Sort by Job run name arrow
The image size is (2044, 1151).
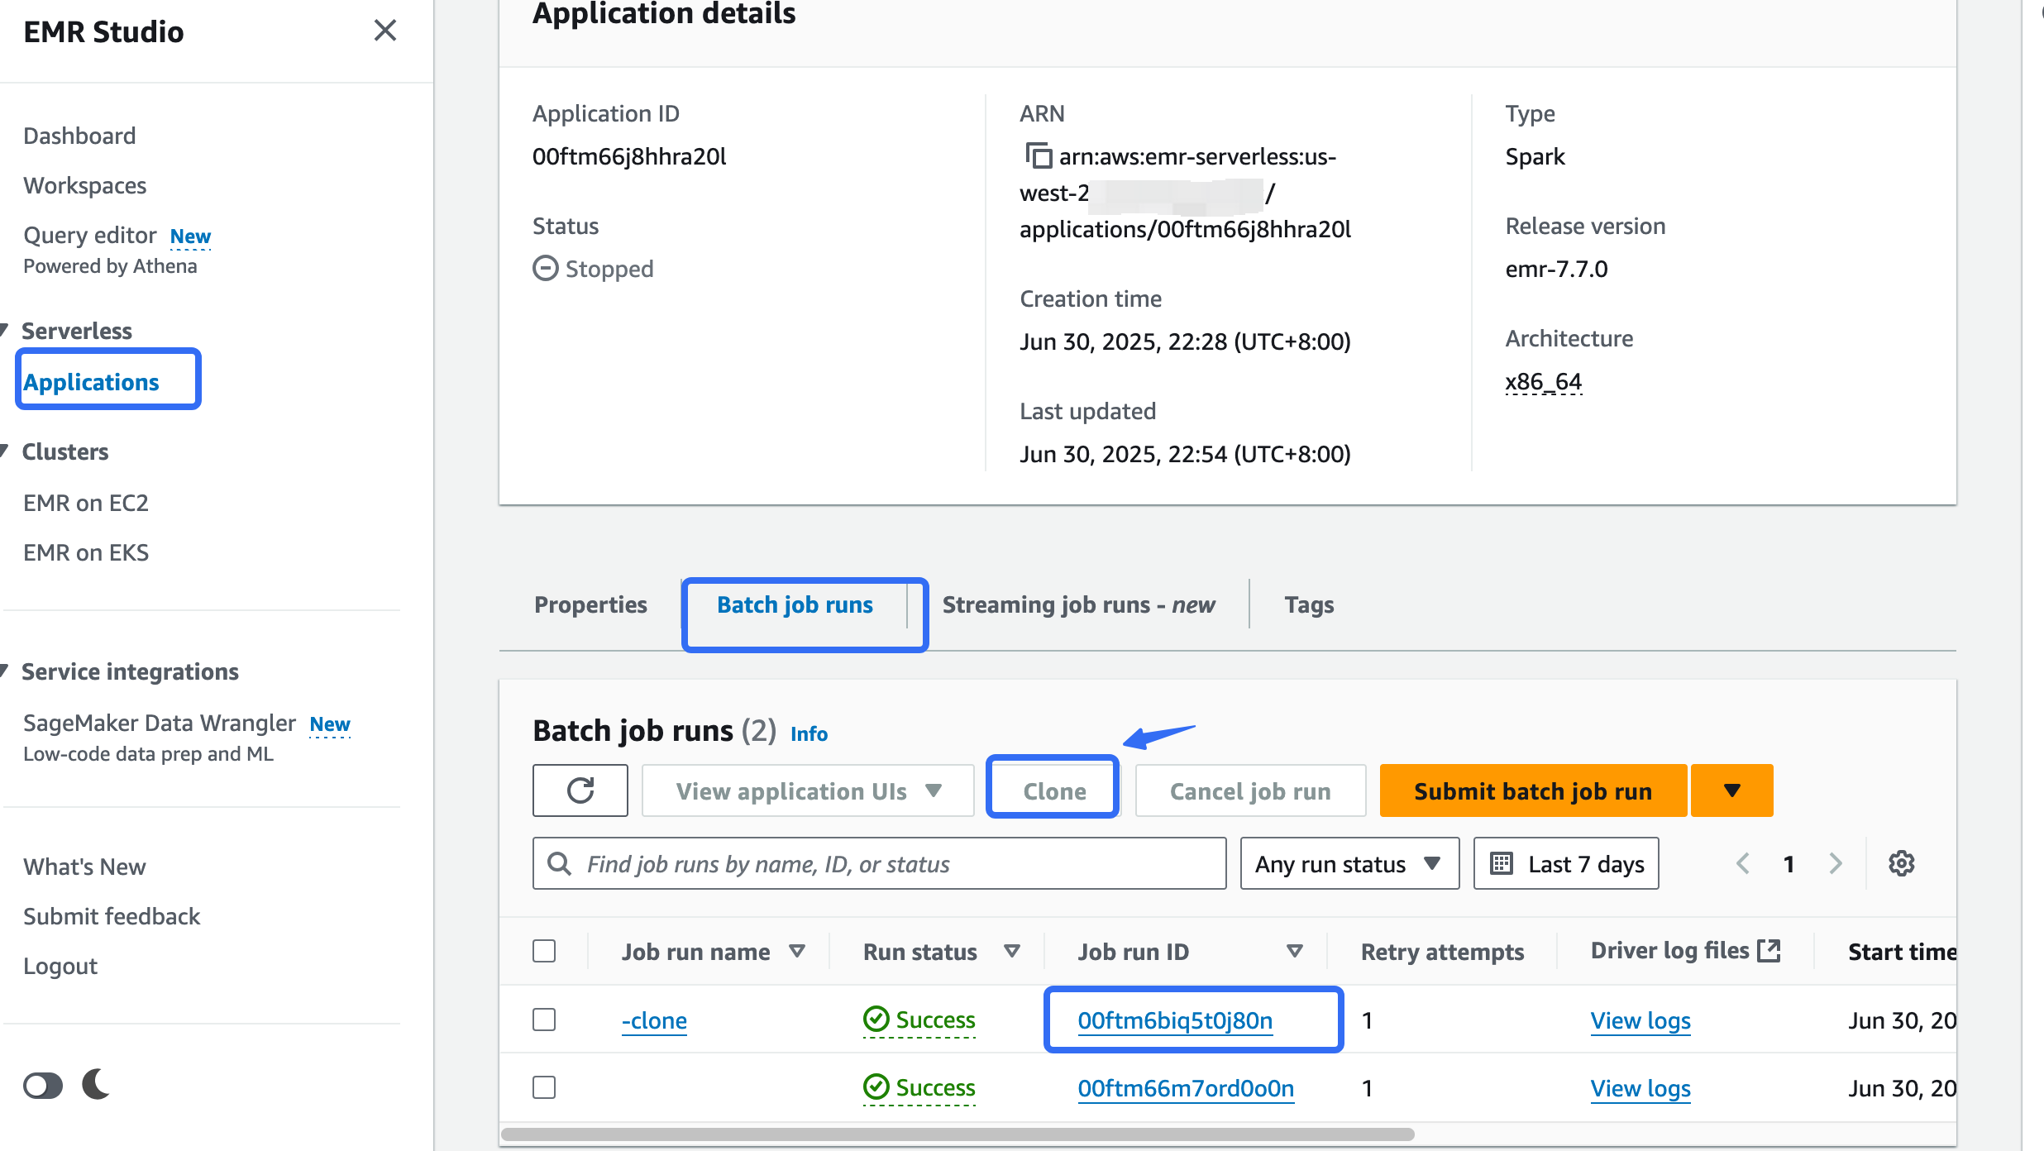pos(797,951)
